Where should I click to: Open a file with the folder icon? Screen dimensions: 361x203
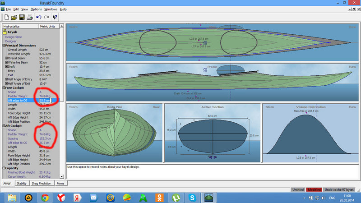coord(14,17)
